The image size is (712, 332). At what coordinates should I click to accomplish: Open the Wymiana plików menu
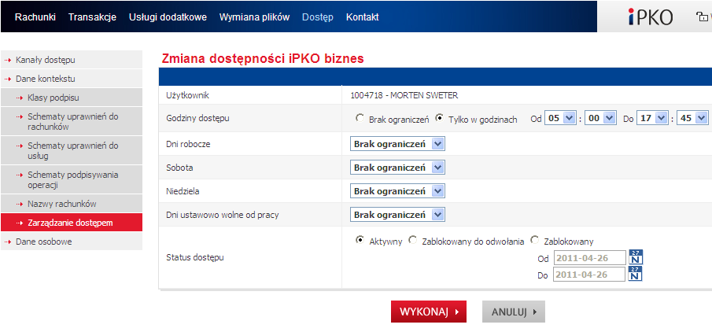click(254, 17)
